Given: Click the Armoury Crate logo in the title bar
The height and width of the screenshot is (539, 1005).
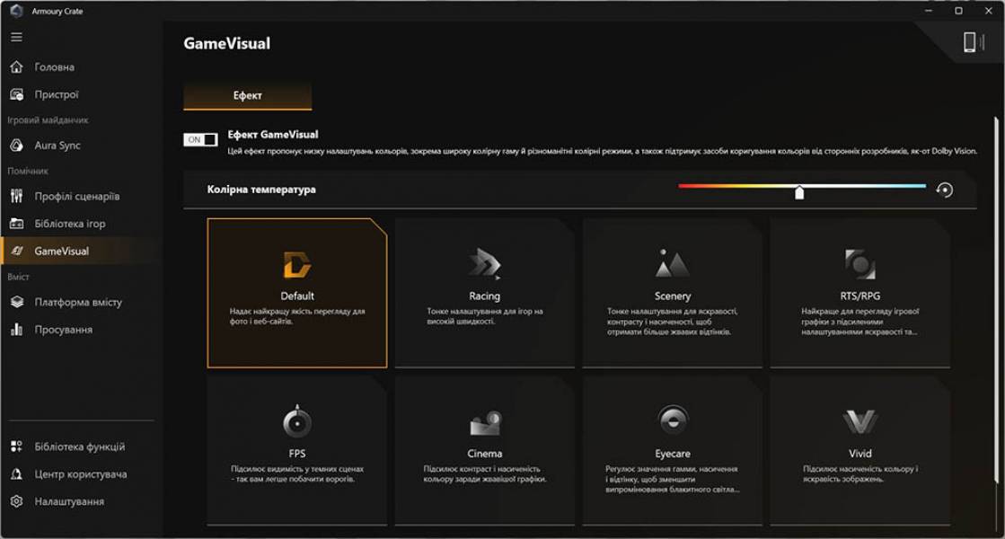Looking at the screenshot, I should pos(17,11).
